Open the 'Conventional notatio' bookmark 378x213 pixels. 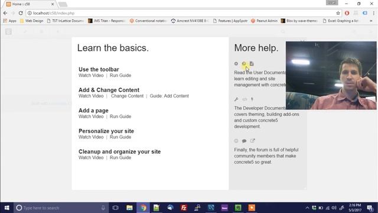(x=148, y=21)
